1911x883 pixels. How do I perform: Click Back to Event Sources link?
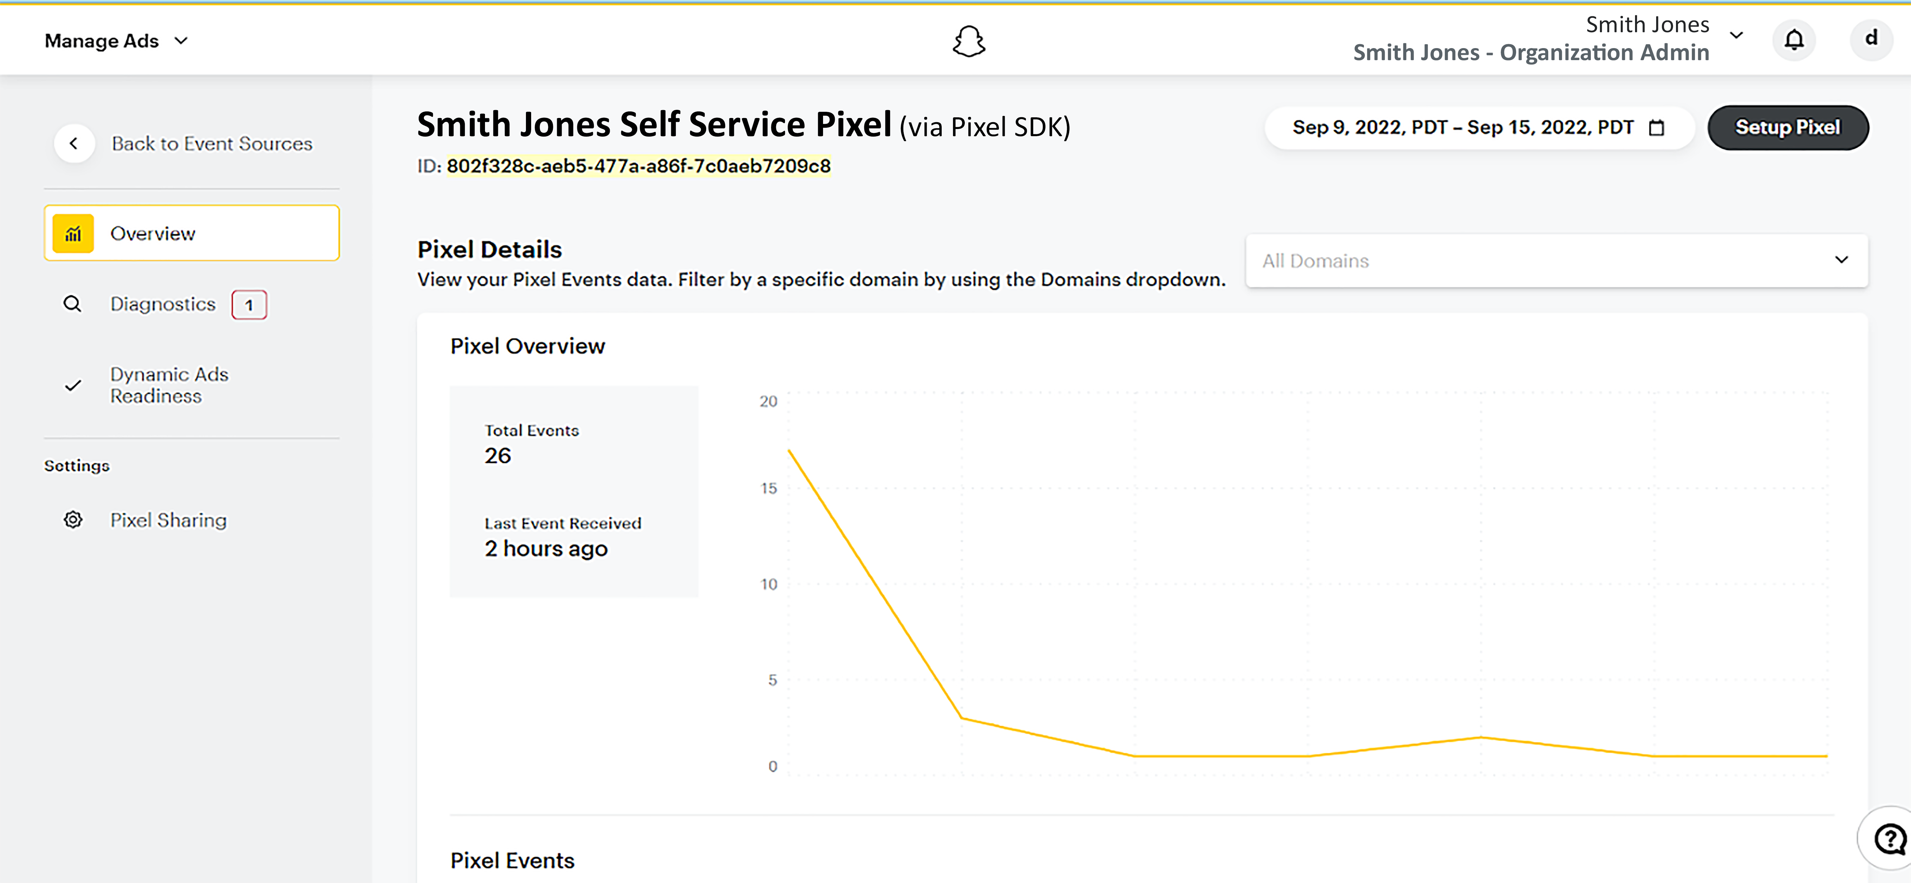tap(212, 144)
